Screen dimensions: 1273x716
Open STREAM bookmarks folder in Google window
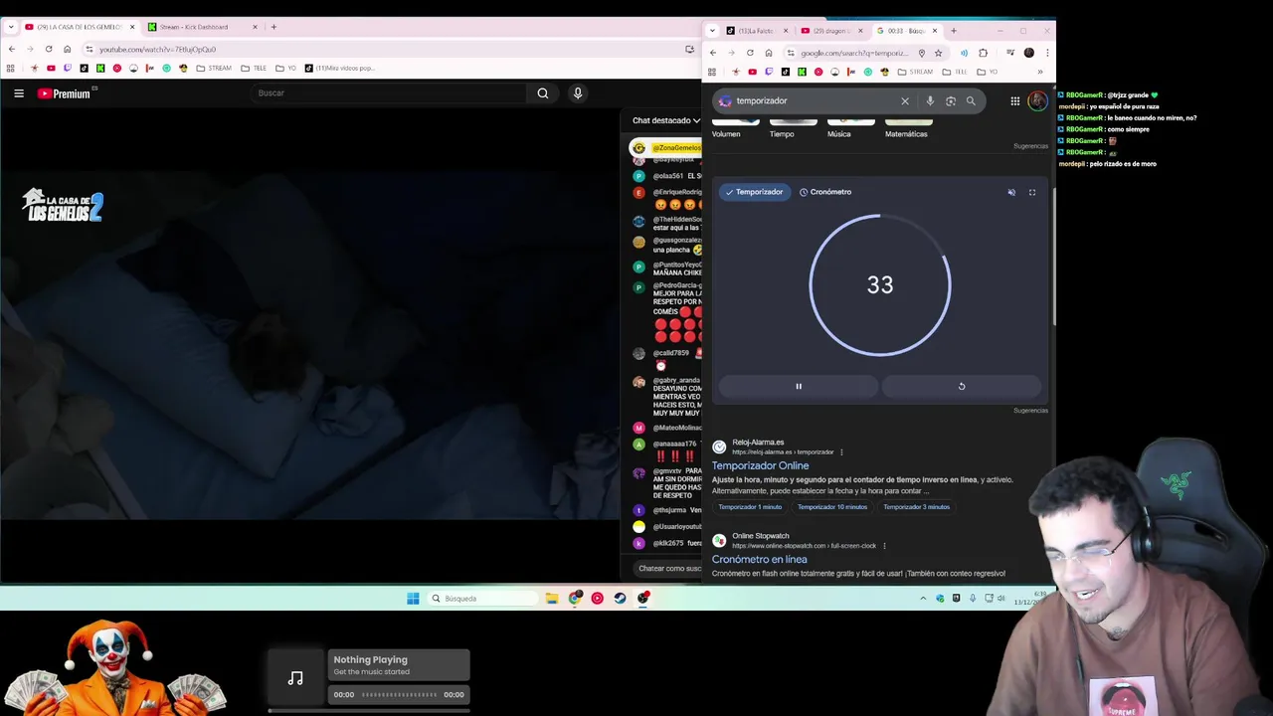915,72
